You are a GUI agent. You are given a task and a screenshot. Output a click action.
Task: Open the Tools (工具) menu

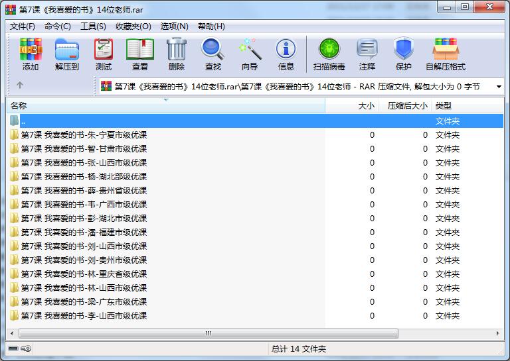click(x=93, y=26)
